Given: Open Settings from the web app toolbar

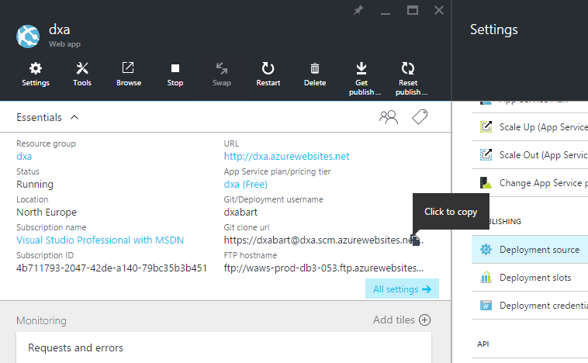Looking at the screenshot, I should tap(36, 74).
